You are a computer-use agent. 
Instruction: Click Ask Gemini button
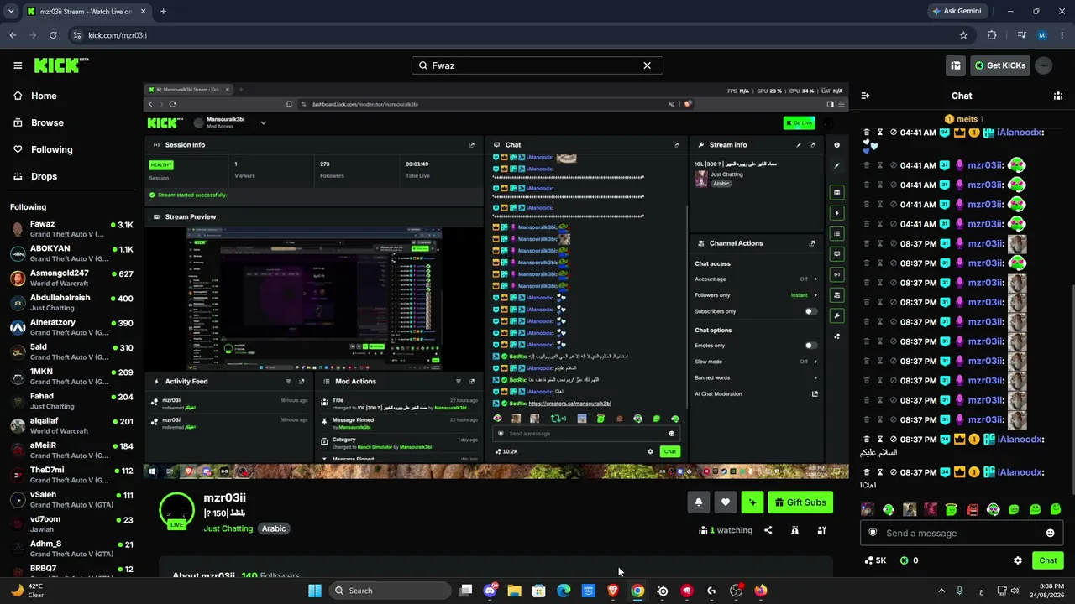[956, 12]
